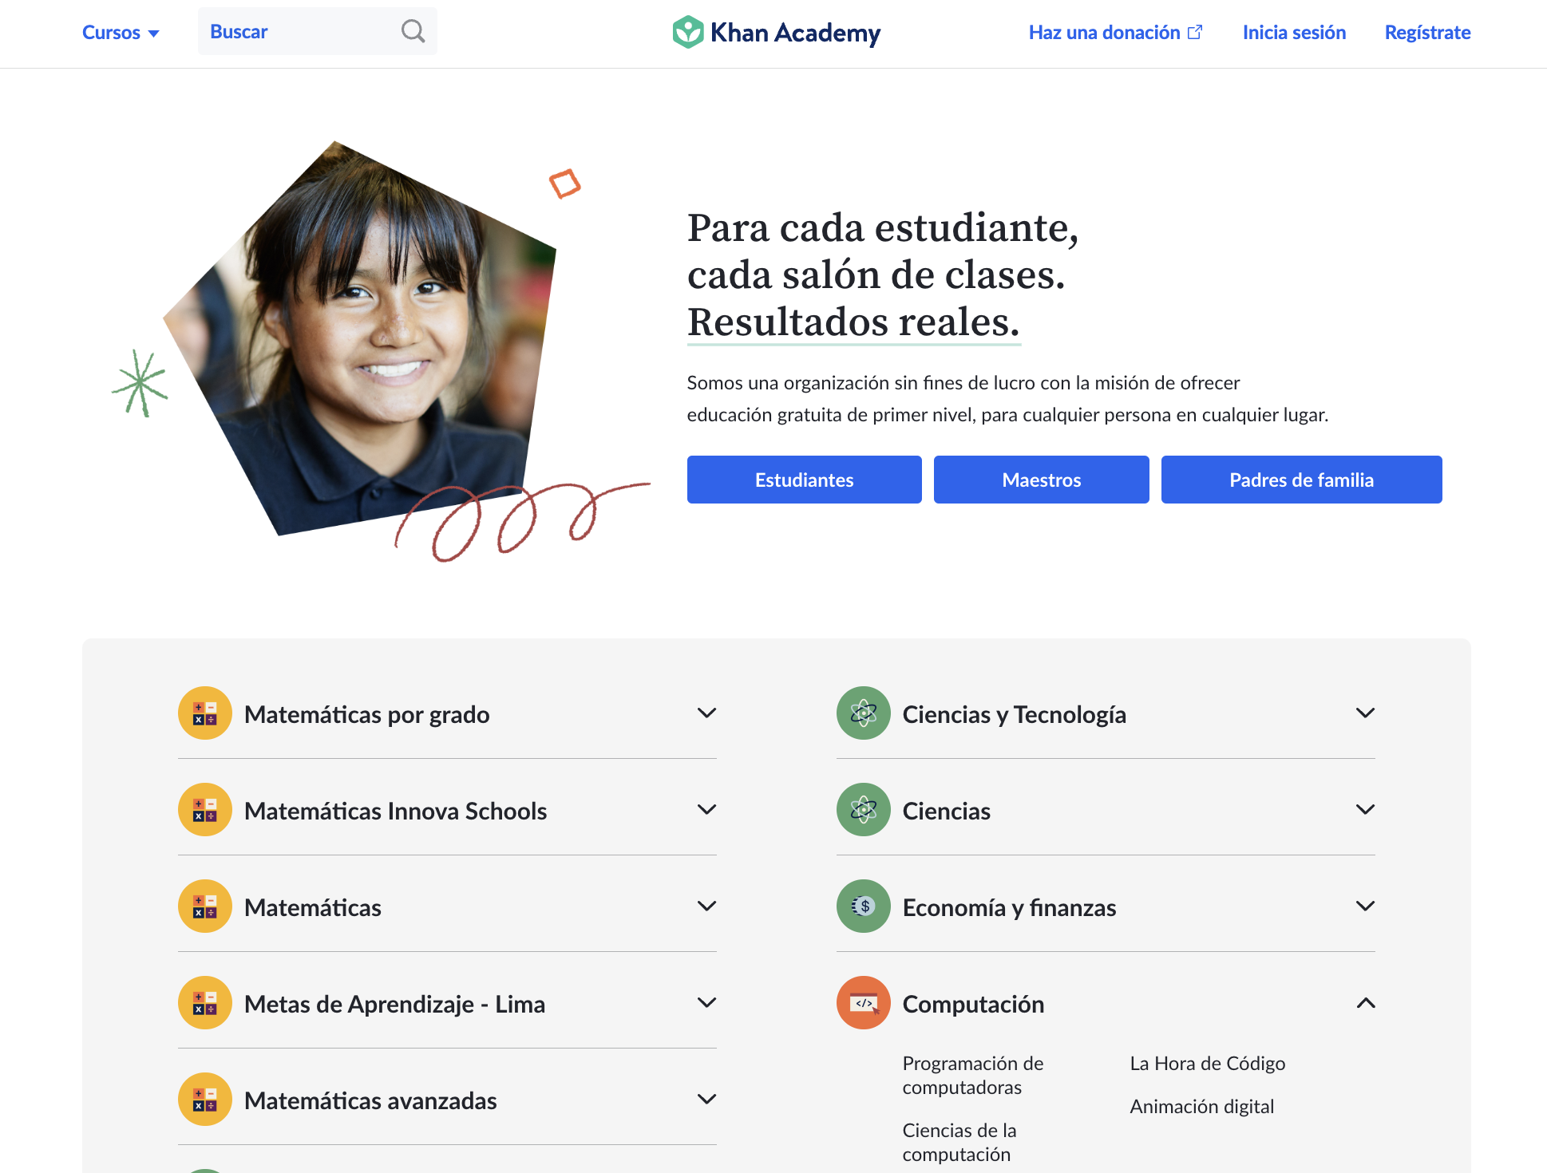1547x1173 pixels.
Task: Click the external link icon beside donation
Action: click(1195, 33)
